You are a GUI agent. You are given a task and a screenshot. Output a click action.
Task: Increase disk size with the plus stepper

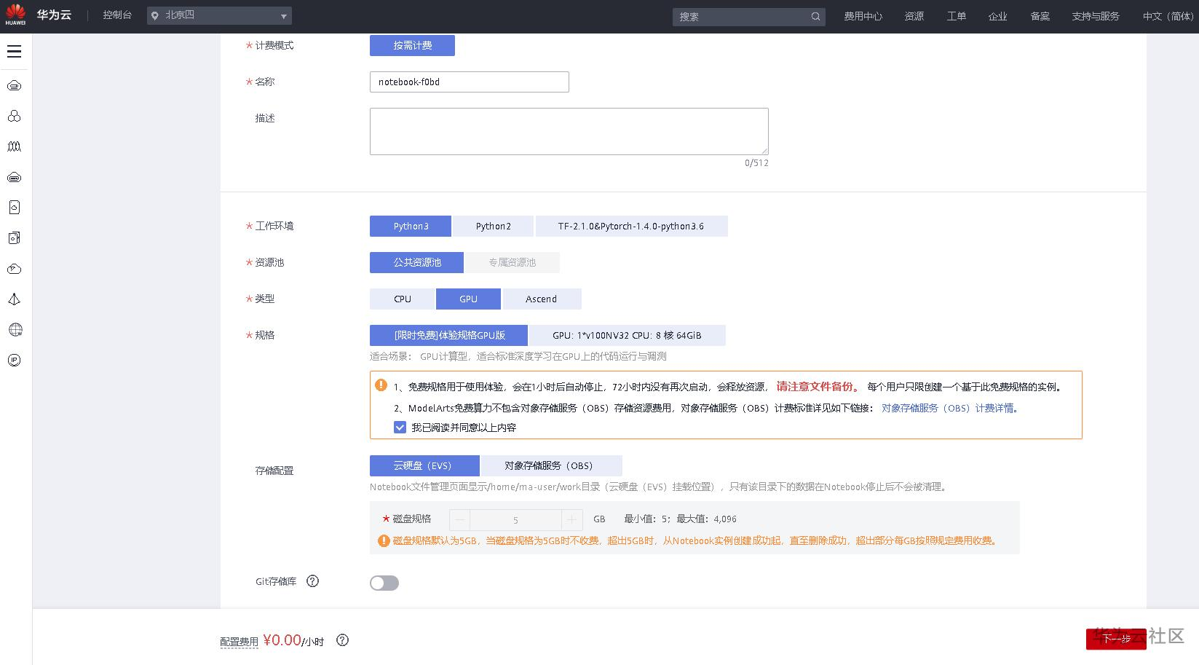point(571,519)
